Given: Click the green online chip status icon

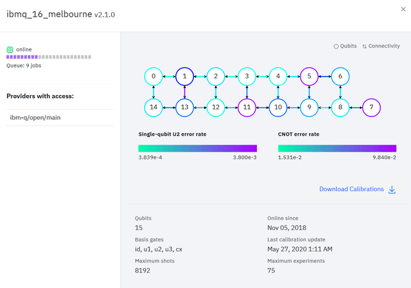Looking at the screenshot, I should point(10,50).
